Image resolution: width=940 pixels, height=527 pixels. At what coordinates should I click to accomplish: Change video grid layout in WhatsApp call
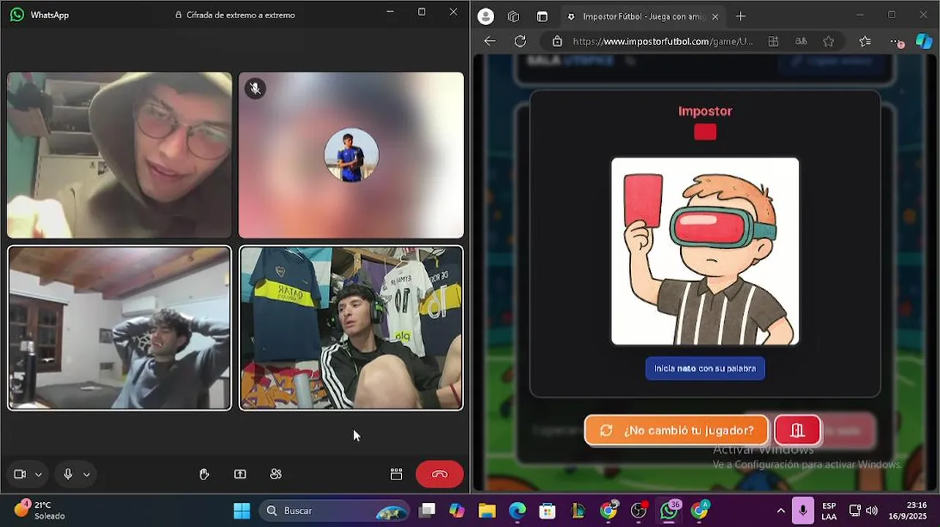[396, 474]
